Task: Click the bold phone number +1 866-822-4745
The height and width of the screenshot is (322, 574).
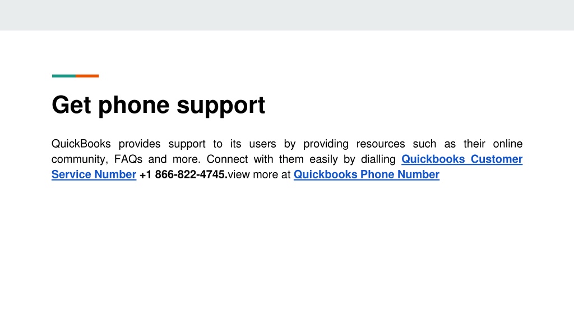Action: 183,174
